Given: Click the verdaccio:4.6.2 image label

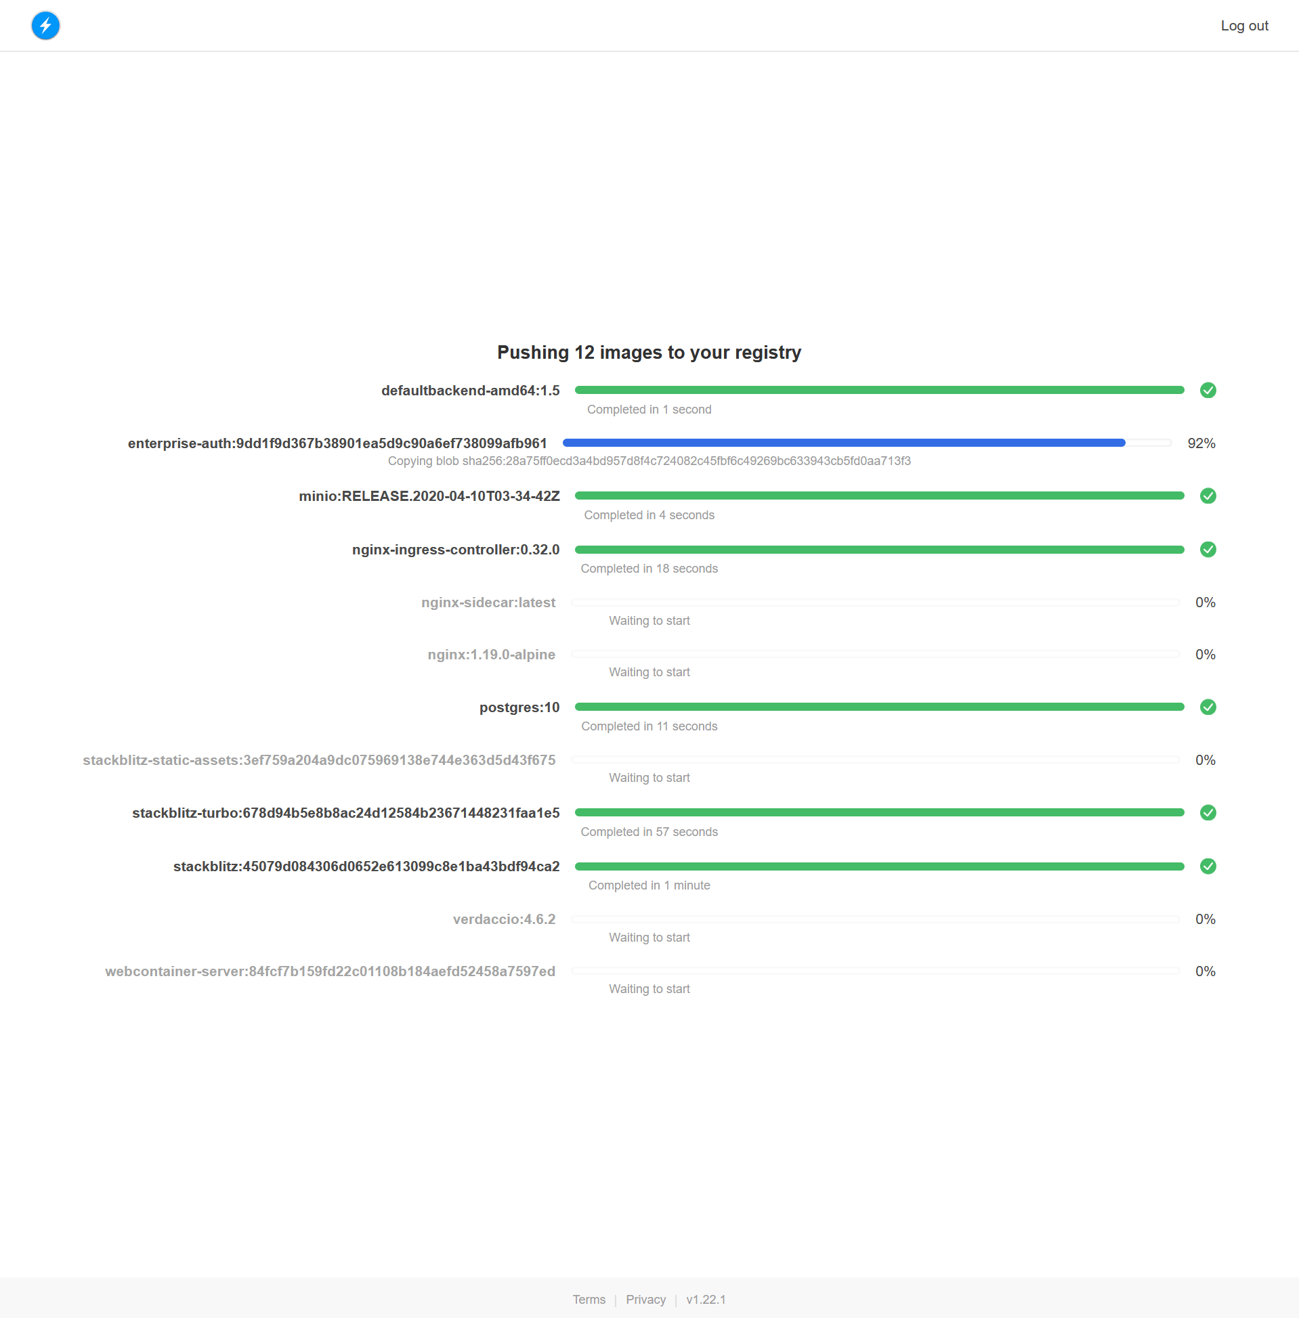Looking at the screenshot, I should [503, 920].
